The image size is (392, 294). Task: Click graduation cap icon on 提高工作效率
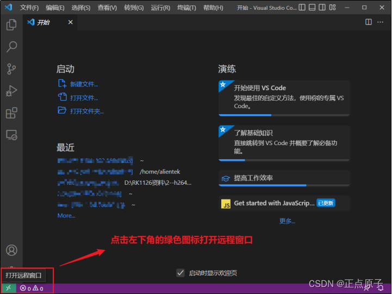226,178
